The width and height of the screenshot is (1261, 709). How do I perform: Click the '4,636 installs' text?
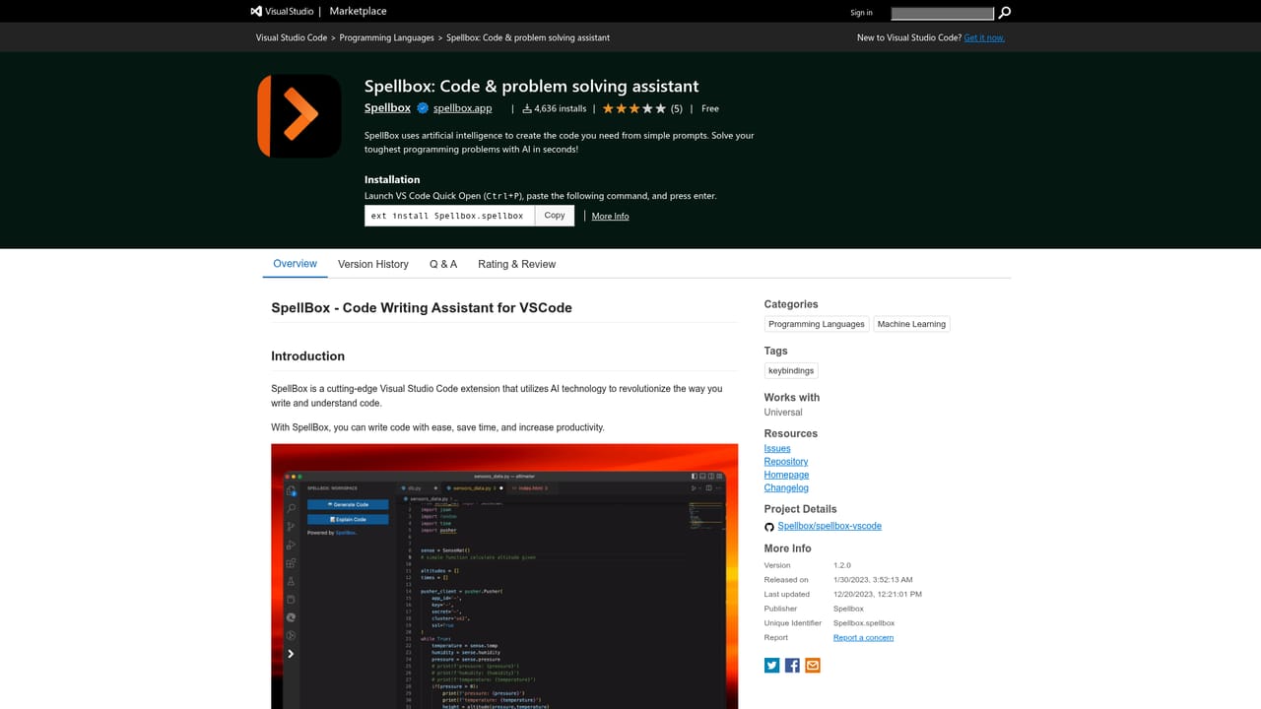tap(561, 108)
